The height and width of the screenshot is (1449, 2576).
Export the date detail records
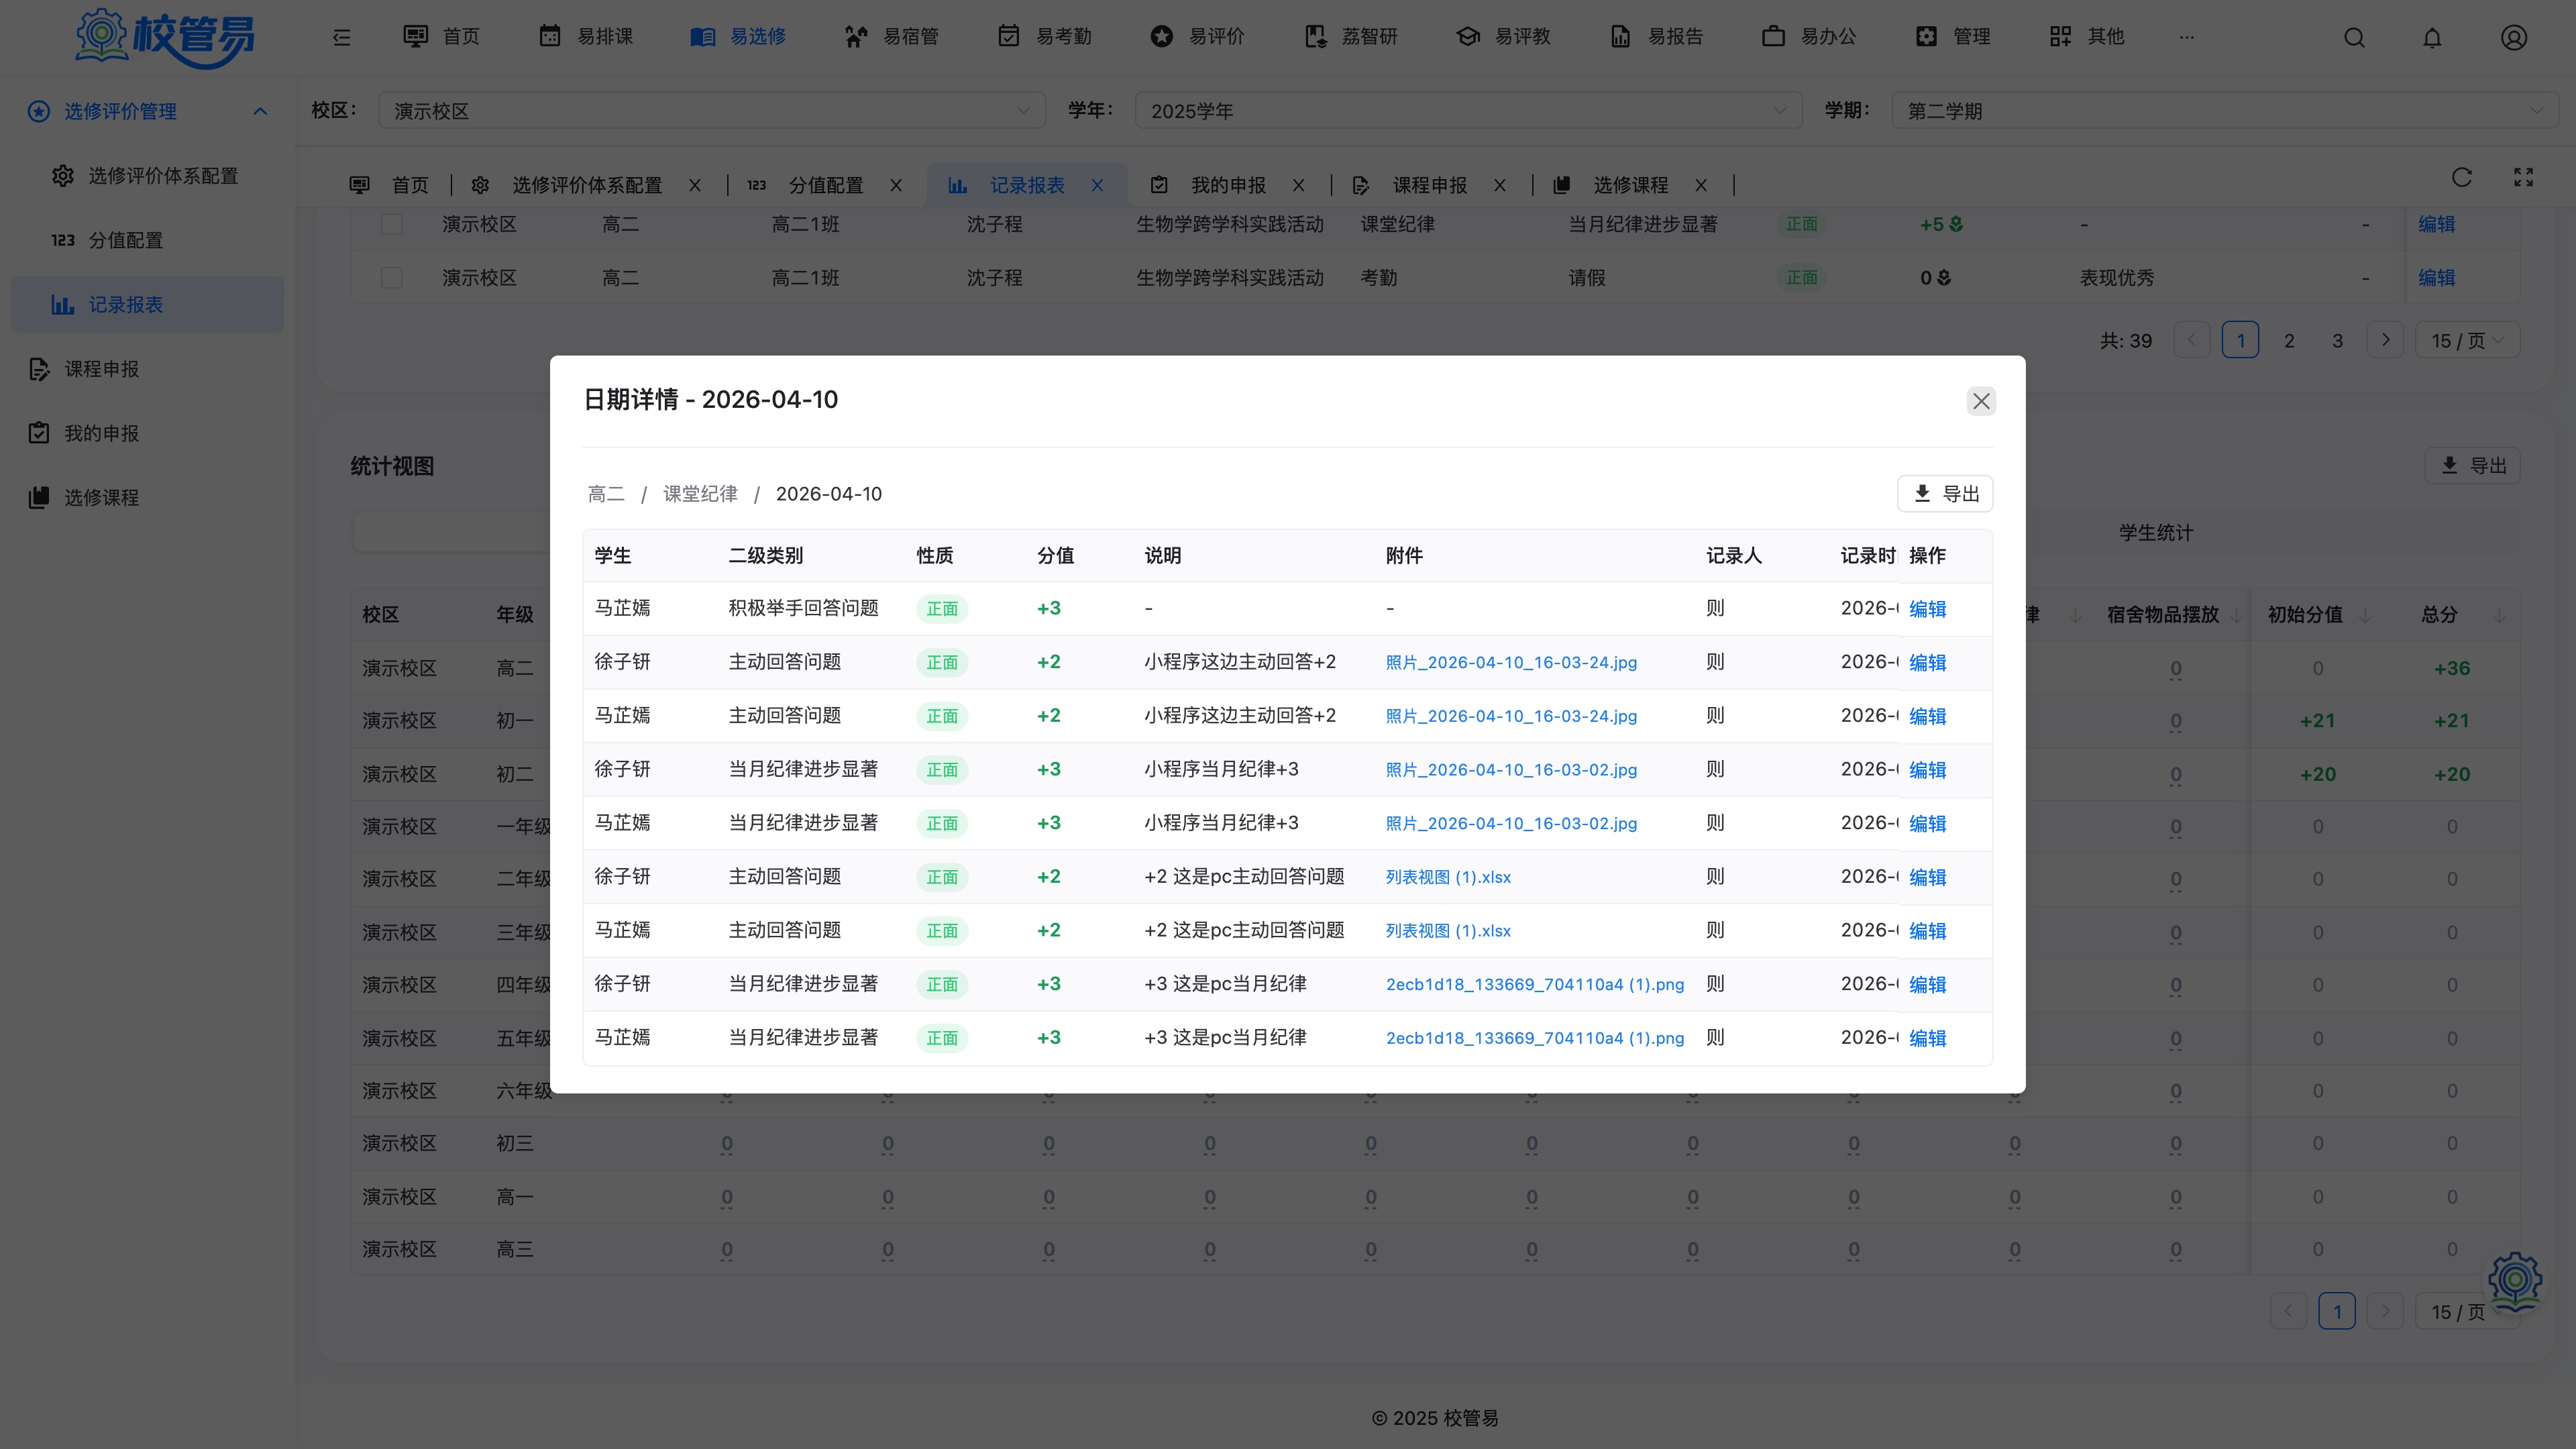click(x=1945, y=494)
